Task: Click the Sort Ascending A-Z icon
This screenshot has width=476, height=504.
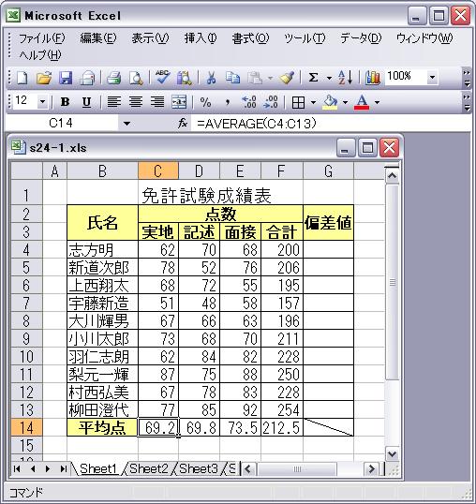Action: coord(346,78)
